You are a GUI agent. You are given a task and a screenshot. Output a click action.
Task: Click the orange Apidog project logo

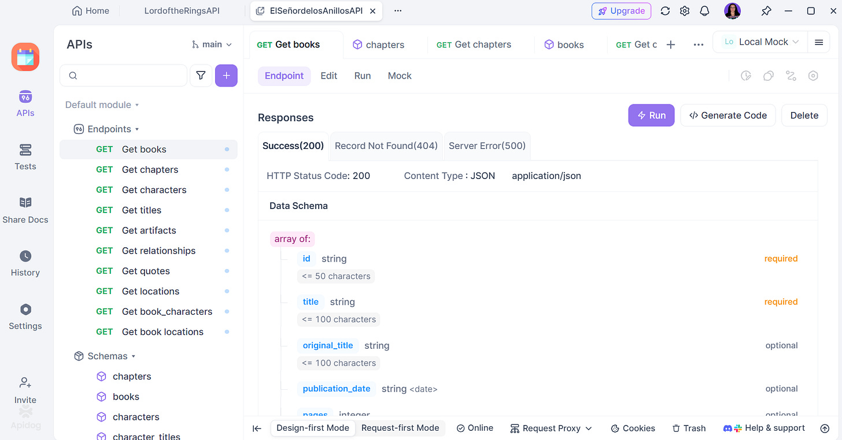[x=25, y=57]
